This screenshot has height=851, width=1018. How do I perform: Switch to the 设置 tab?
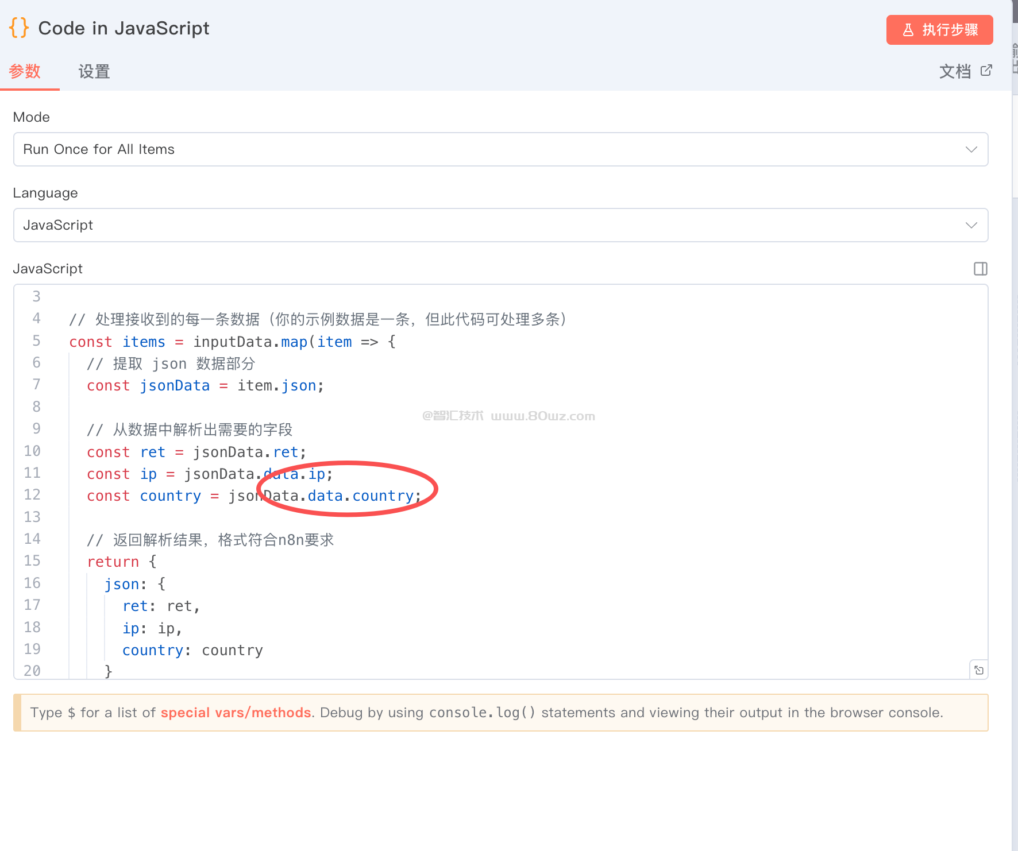[94, 72]
